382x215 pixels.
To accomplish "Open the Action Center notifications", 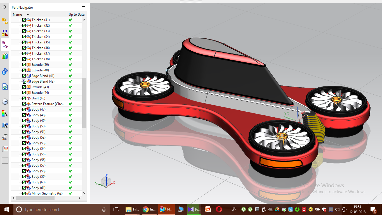I will (373, 209).
